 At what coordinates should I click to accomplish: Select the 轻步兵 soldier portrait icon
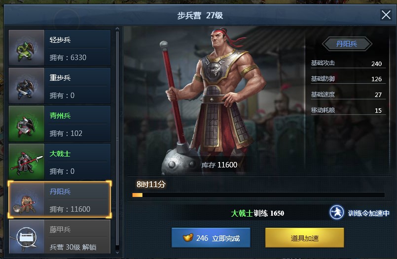point(27,48)
